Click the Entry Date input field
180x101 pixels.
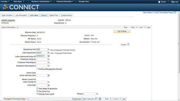click(42, 85)
